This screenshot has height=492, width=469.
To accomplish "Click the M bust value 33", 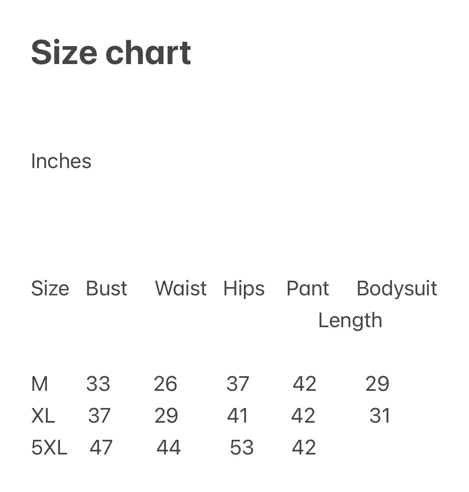I will pos(98,384).
